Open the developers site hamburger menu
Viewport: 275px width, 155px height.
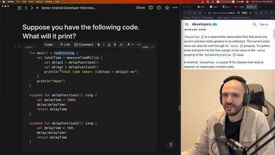(x=187, y=24)
